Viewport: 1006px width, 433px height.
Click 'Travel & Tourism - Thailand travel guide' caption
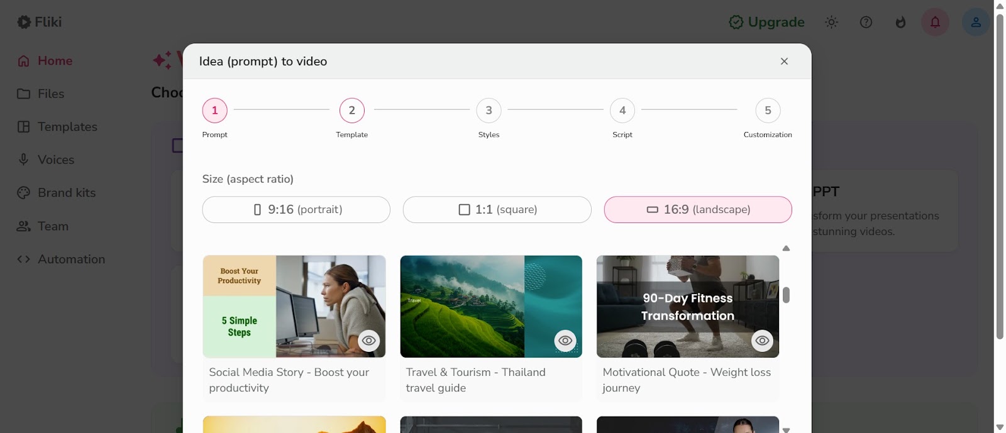[x=476, y=380]
